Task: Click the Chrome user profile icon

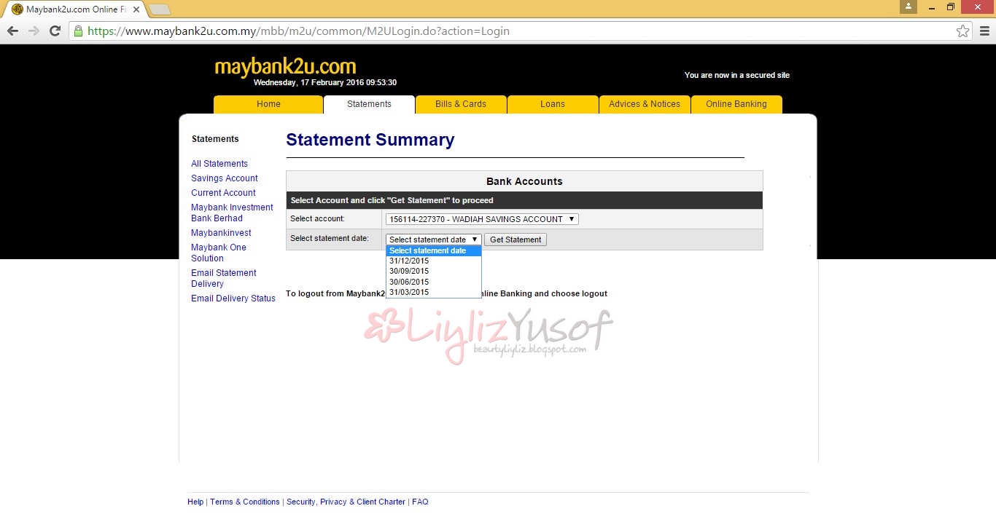Action: click(x=909, y=7)
